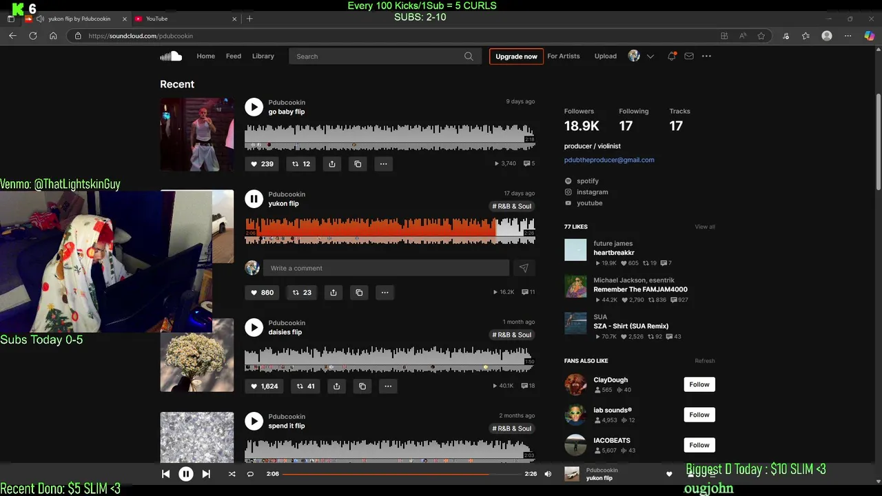The height and width of the screenshot is (496, 882).
Task: Open the For Artists page
Action: coord(564,56)
